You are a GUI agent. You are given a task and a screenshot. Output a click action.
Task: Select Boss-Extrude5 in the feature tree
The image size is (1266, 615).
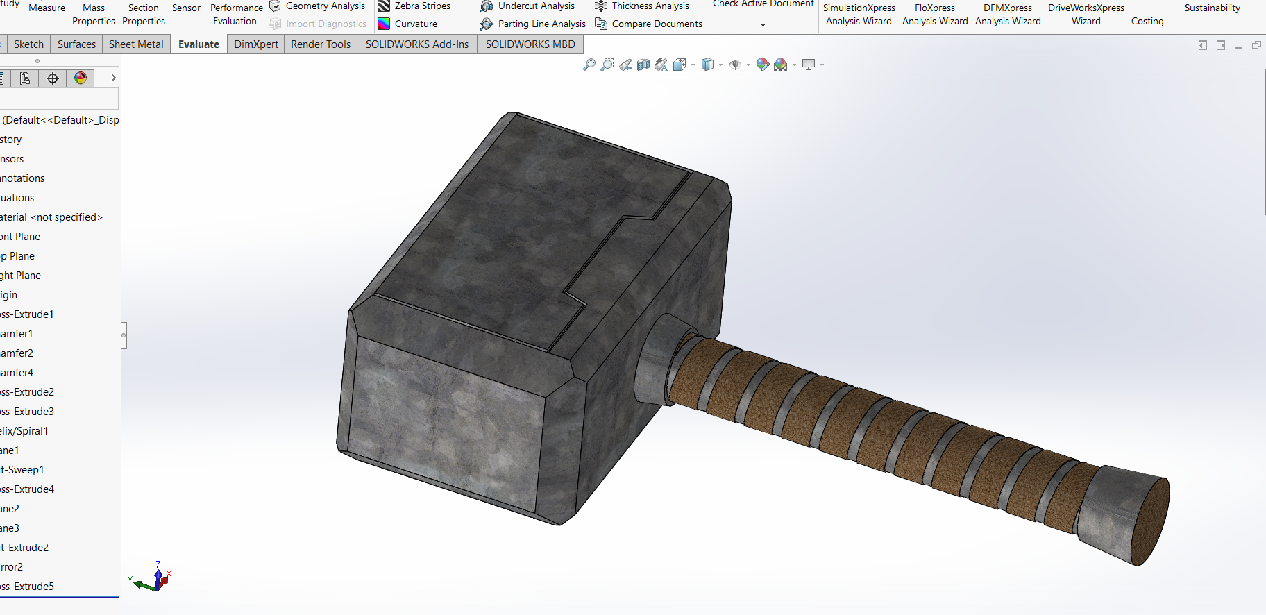coord(27,587)
